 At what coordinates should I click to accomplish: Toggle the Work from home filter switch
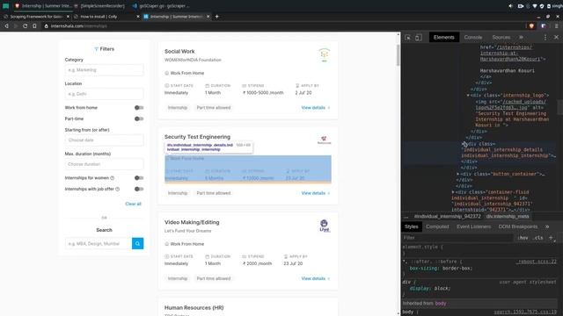click(139, 107)
